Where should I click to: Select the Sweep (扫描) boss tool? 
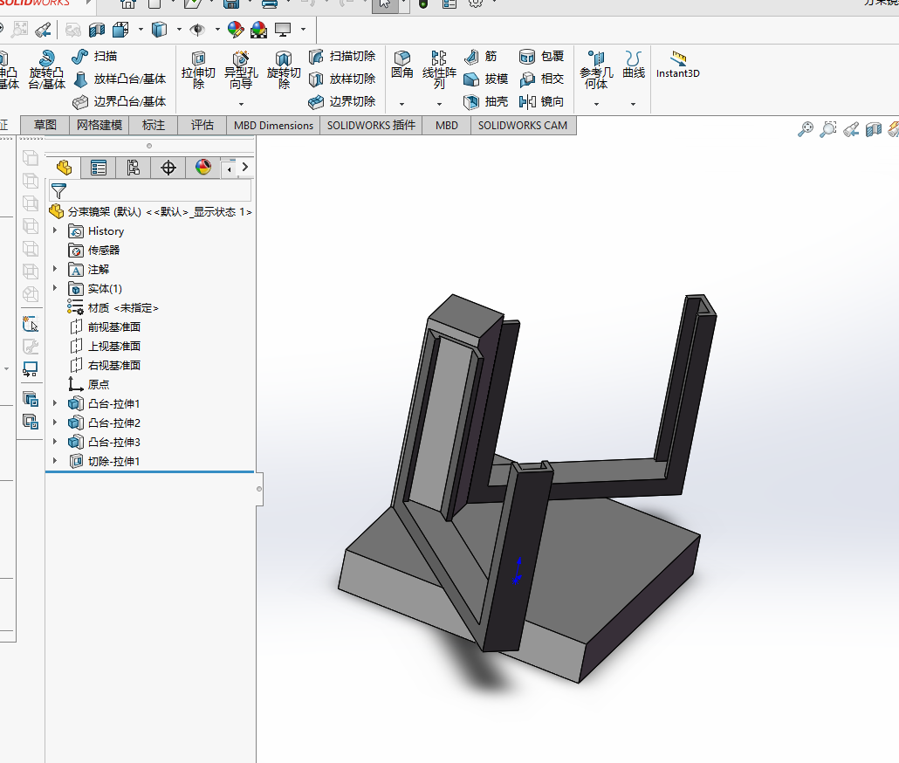click(x=95, y=56)
